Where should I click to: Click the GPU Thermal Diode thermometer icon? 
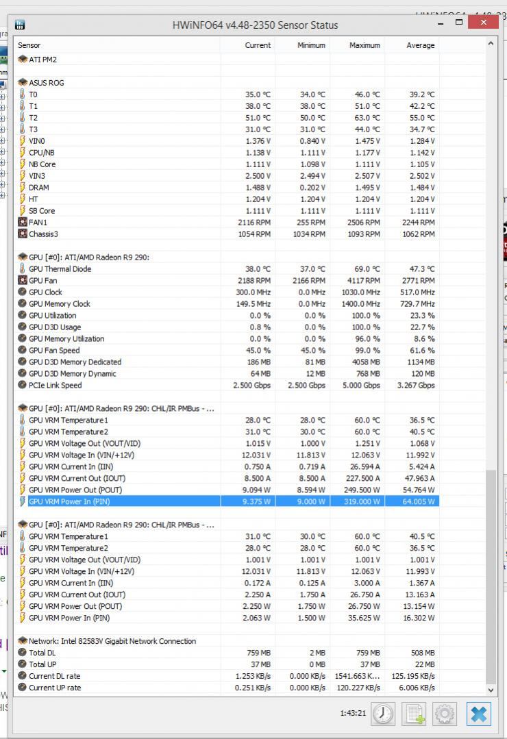click(x=22, y=268)
